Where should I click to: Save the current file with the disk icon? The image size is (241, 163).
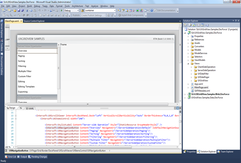(19, 11)
